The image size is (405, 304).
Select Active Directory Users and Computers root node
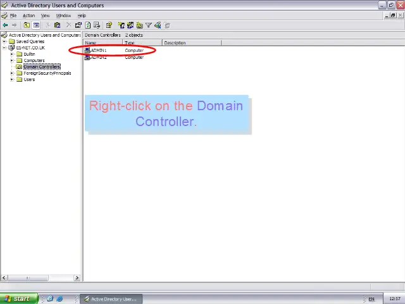45,35
